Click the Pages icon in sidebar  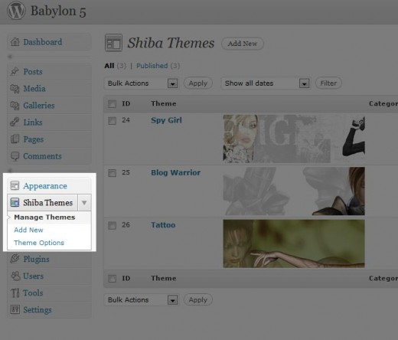(15, 139)
